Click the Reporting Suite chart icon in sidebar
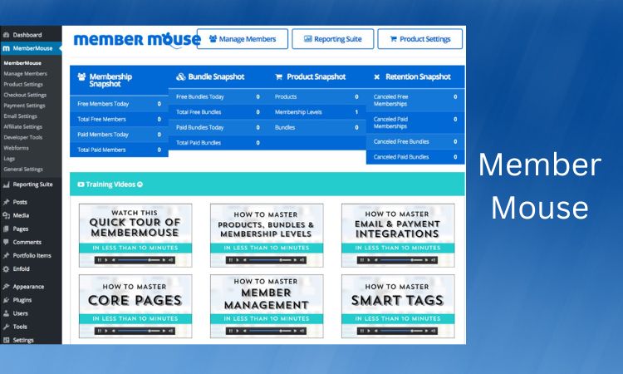Image resolution: width=623 pixels, height=374 pixels. [7, 185]
